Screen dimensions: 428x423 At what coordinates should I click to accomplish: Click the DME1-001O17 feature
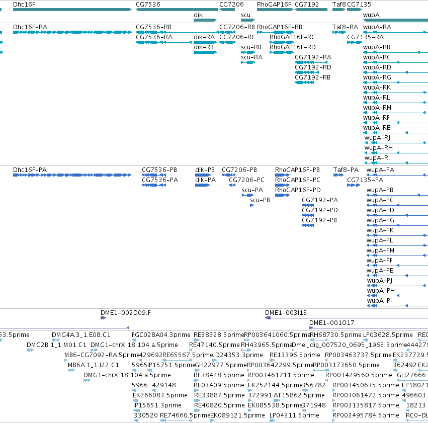coord(369,328)
